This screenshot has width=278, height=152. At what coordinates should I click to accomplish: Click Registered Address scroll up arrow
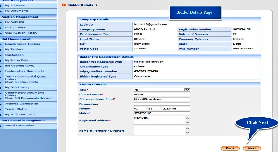(x=188, y=118)
